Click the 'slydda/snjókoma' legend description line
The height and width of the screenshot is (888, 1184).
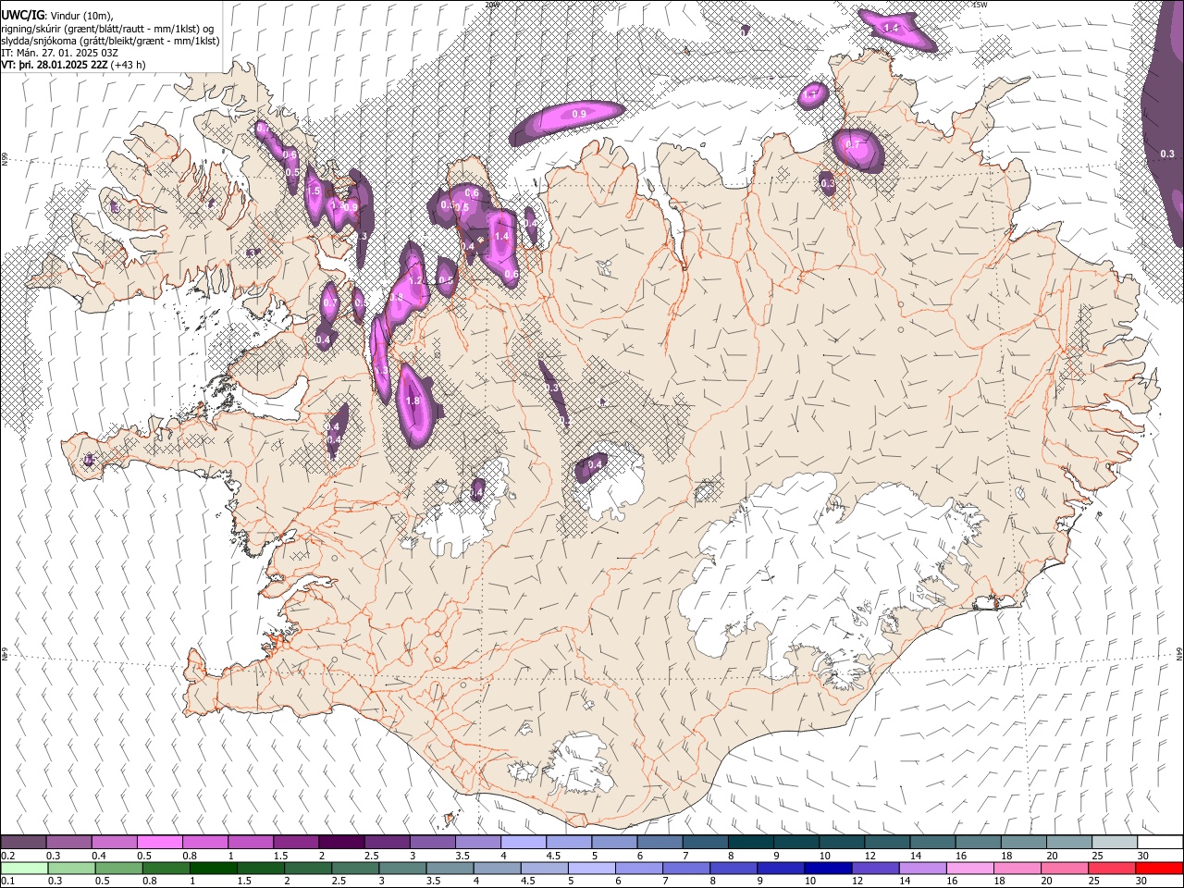point(110,41)
